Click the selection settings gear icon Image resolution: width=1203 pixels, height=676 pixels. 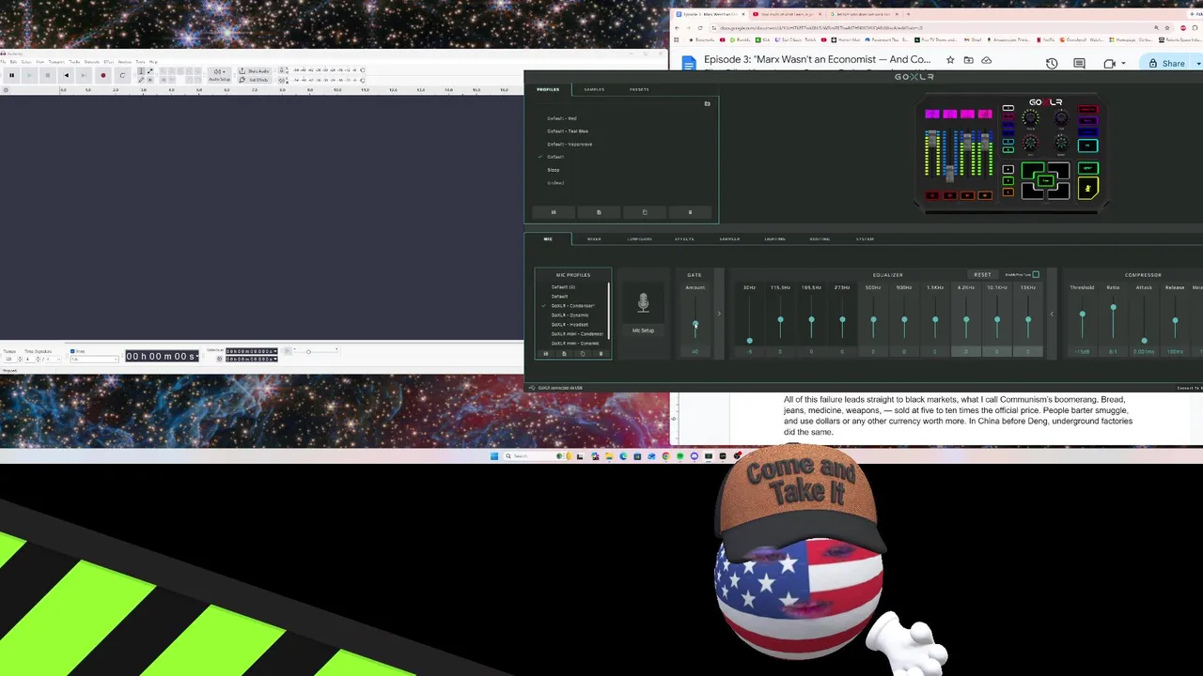pos(219,358)
